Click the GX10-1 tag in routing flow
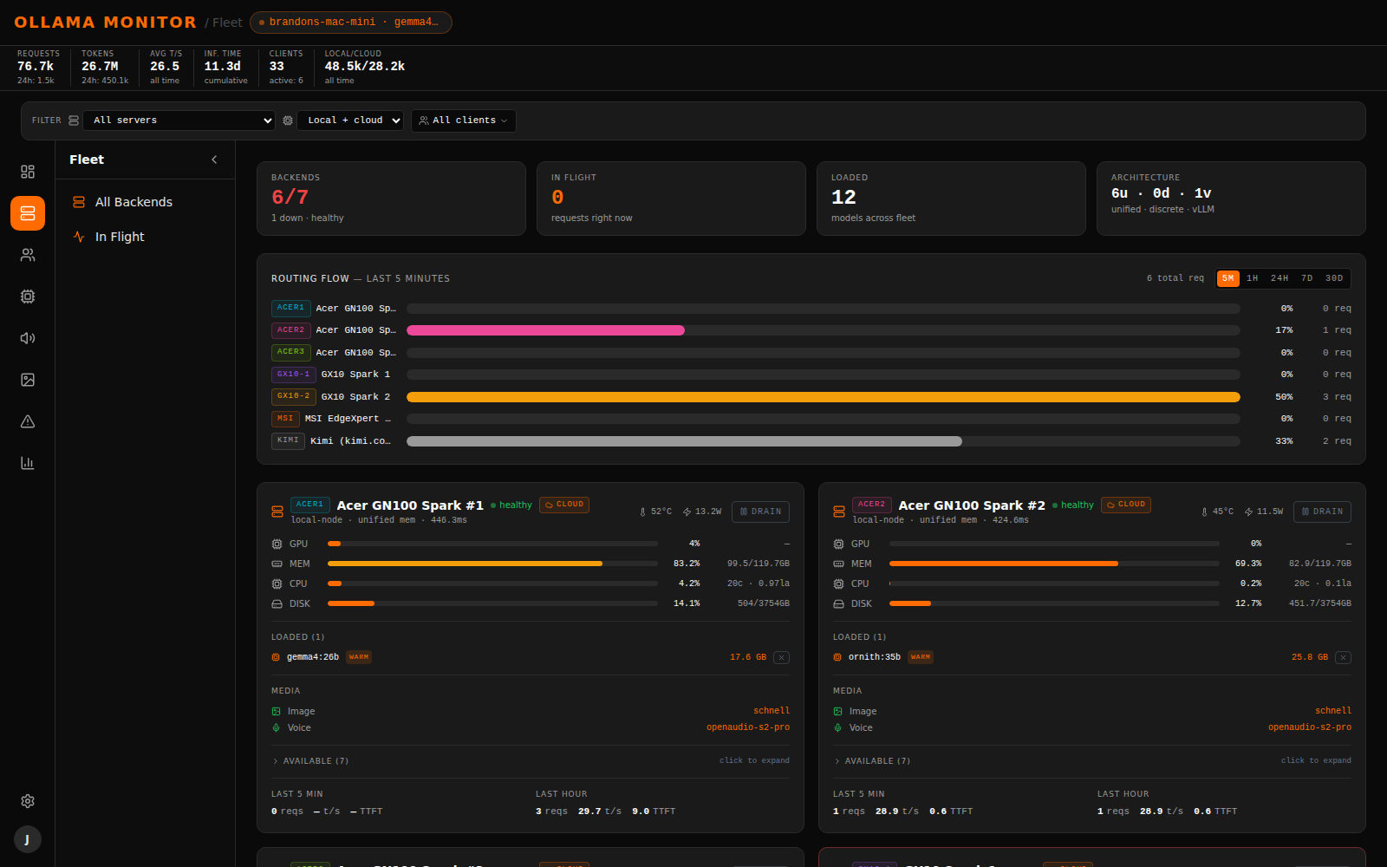 click(x=293, y=375)
